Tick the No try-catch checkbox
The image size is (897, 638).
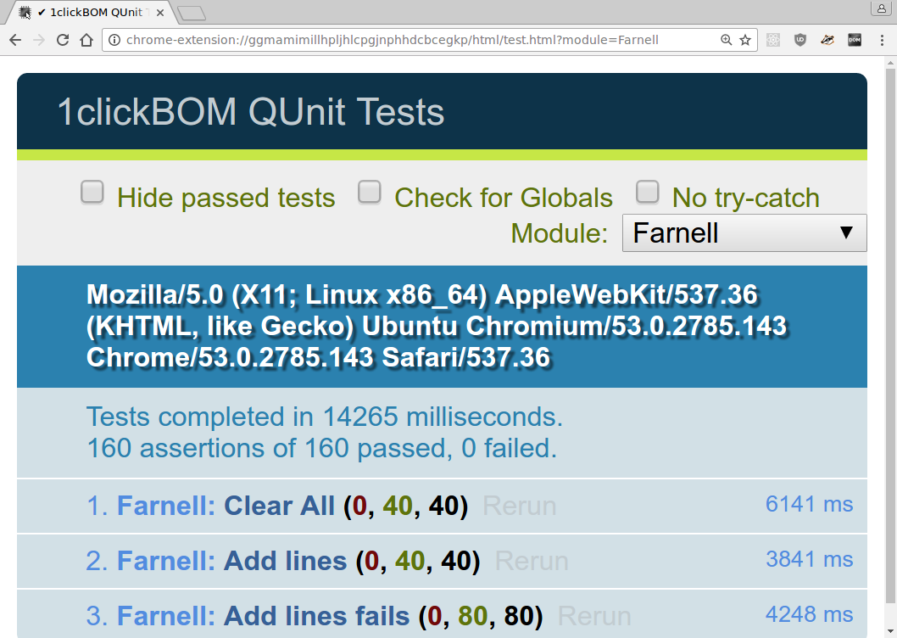[648, 193]
